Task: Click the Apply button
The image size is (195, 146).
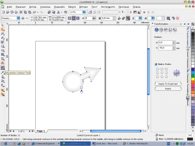Action: [x=168, y=89]
